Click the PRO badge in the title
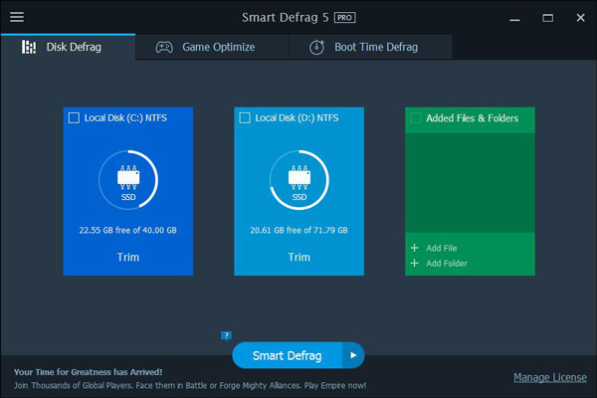Viewport: 597px width, 398px height. click(x=344, y=18)
